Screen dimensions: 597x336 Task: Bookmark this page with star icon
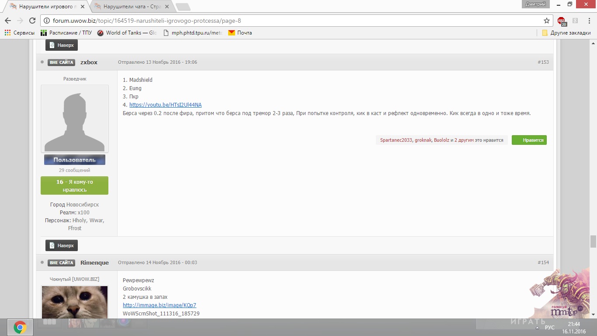(546, 21)
